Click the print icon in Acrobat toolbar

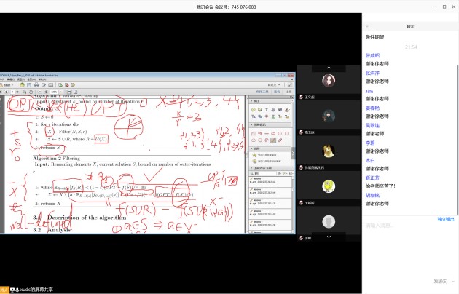coord(36,84)
